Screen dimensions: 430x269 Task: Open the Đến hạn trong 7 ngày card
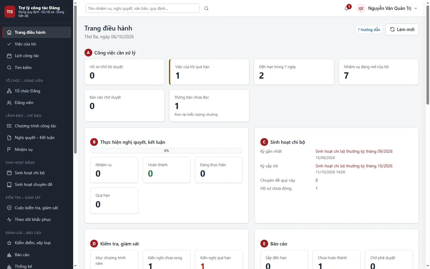294,72
